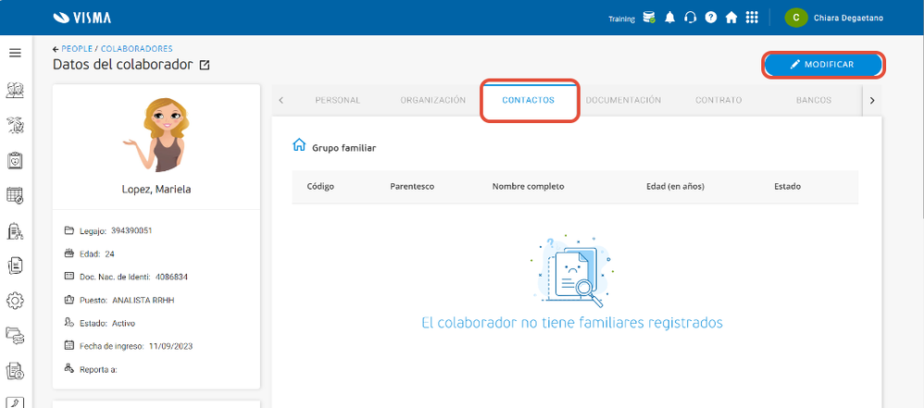
Task: Click the back arrow before PEOPLE
Action: pyautogui.click(x=56, y=49)
